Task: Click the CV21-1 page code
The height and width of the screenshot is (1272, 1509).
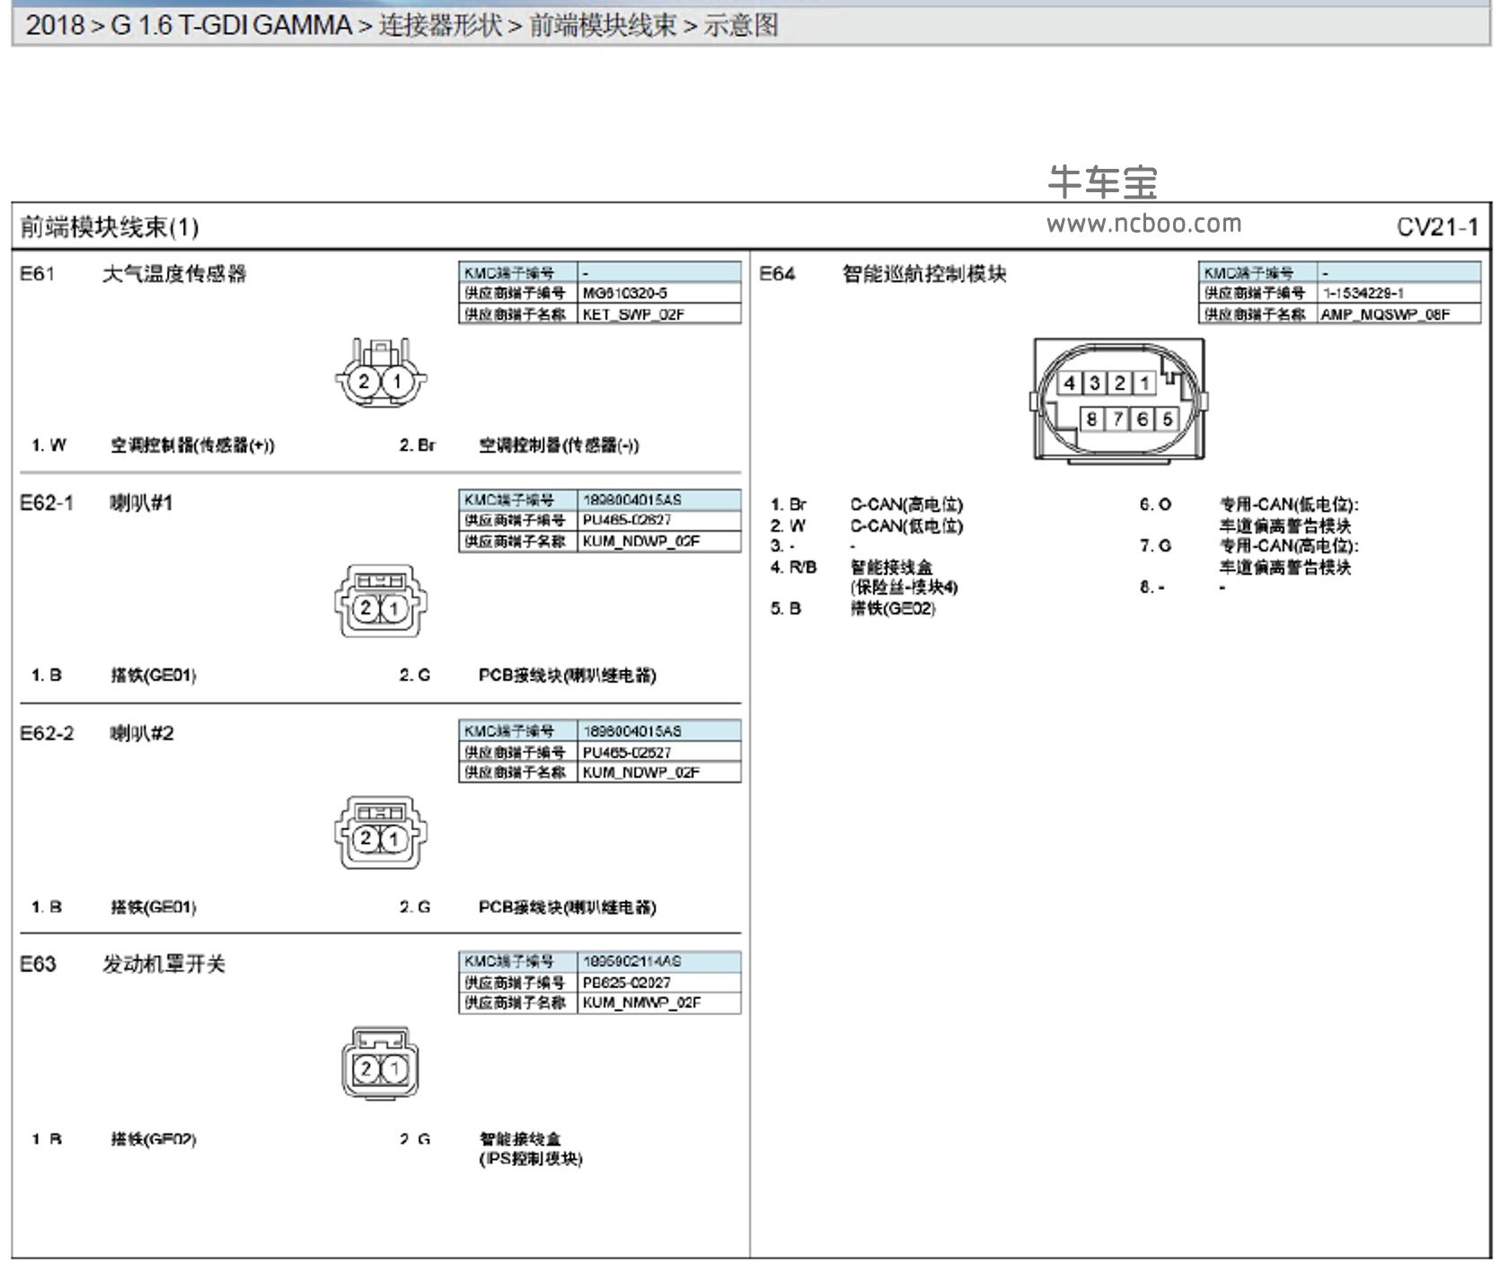Action: [1437, 227]
